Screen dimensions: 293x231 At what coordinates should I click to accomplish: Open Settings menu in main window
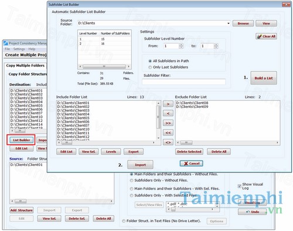pos(19,49)
